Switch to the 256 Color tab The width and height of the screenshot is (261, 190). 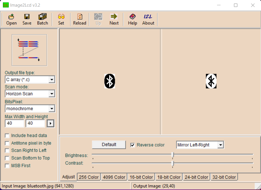pyautogui.click(x=89, y=177)
